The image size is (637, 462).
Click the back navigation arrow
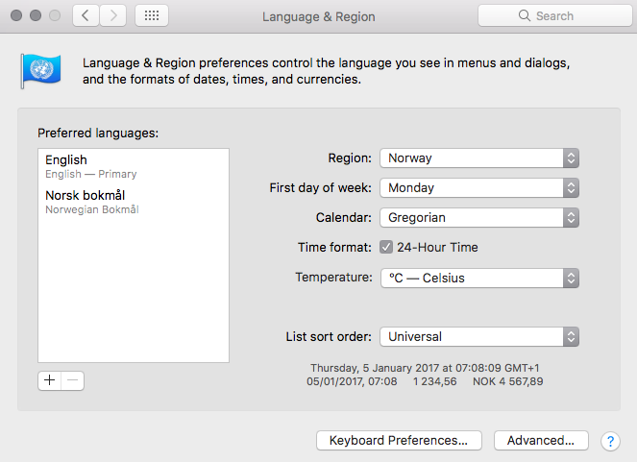[x=86, y=16]
